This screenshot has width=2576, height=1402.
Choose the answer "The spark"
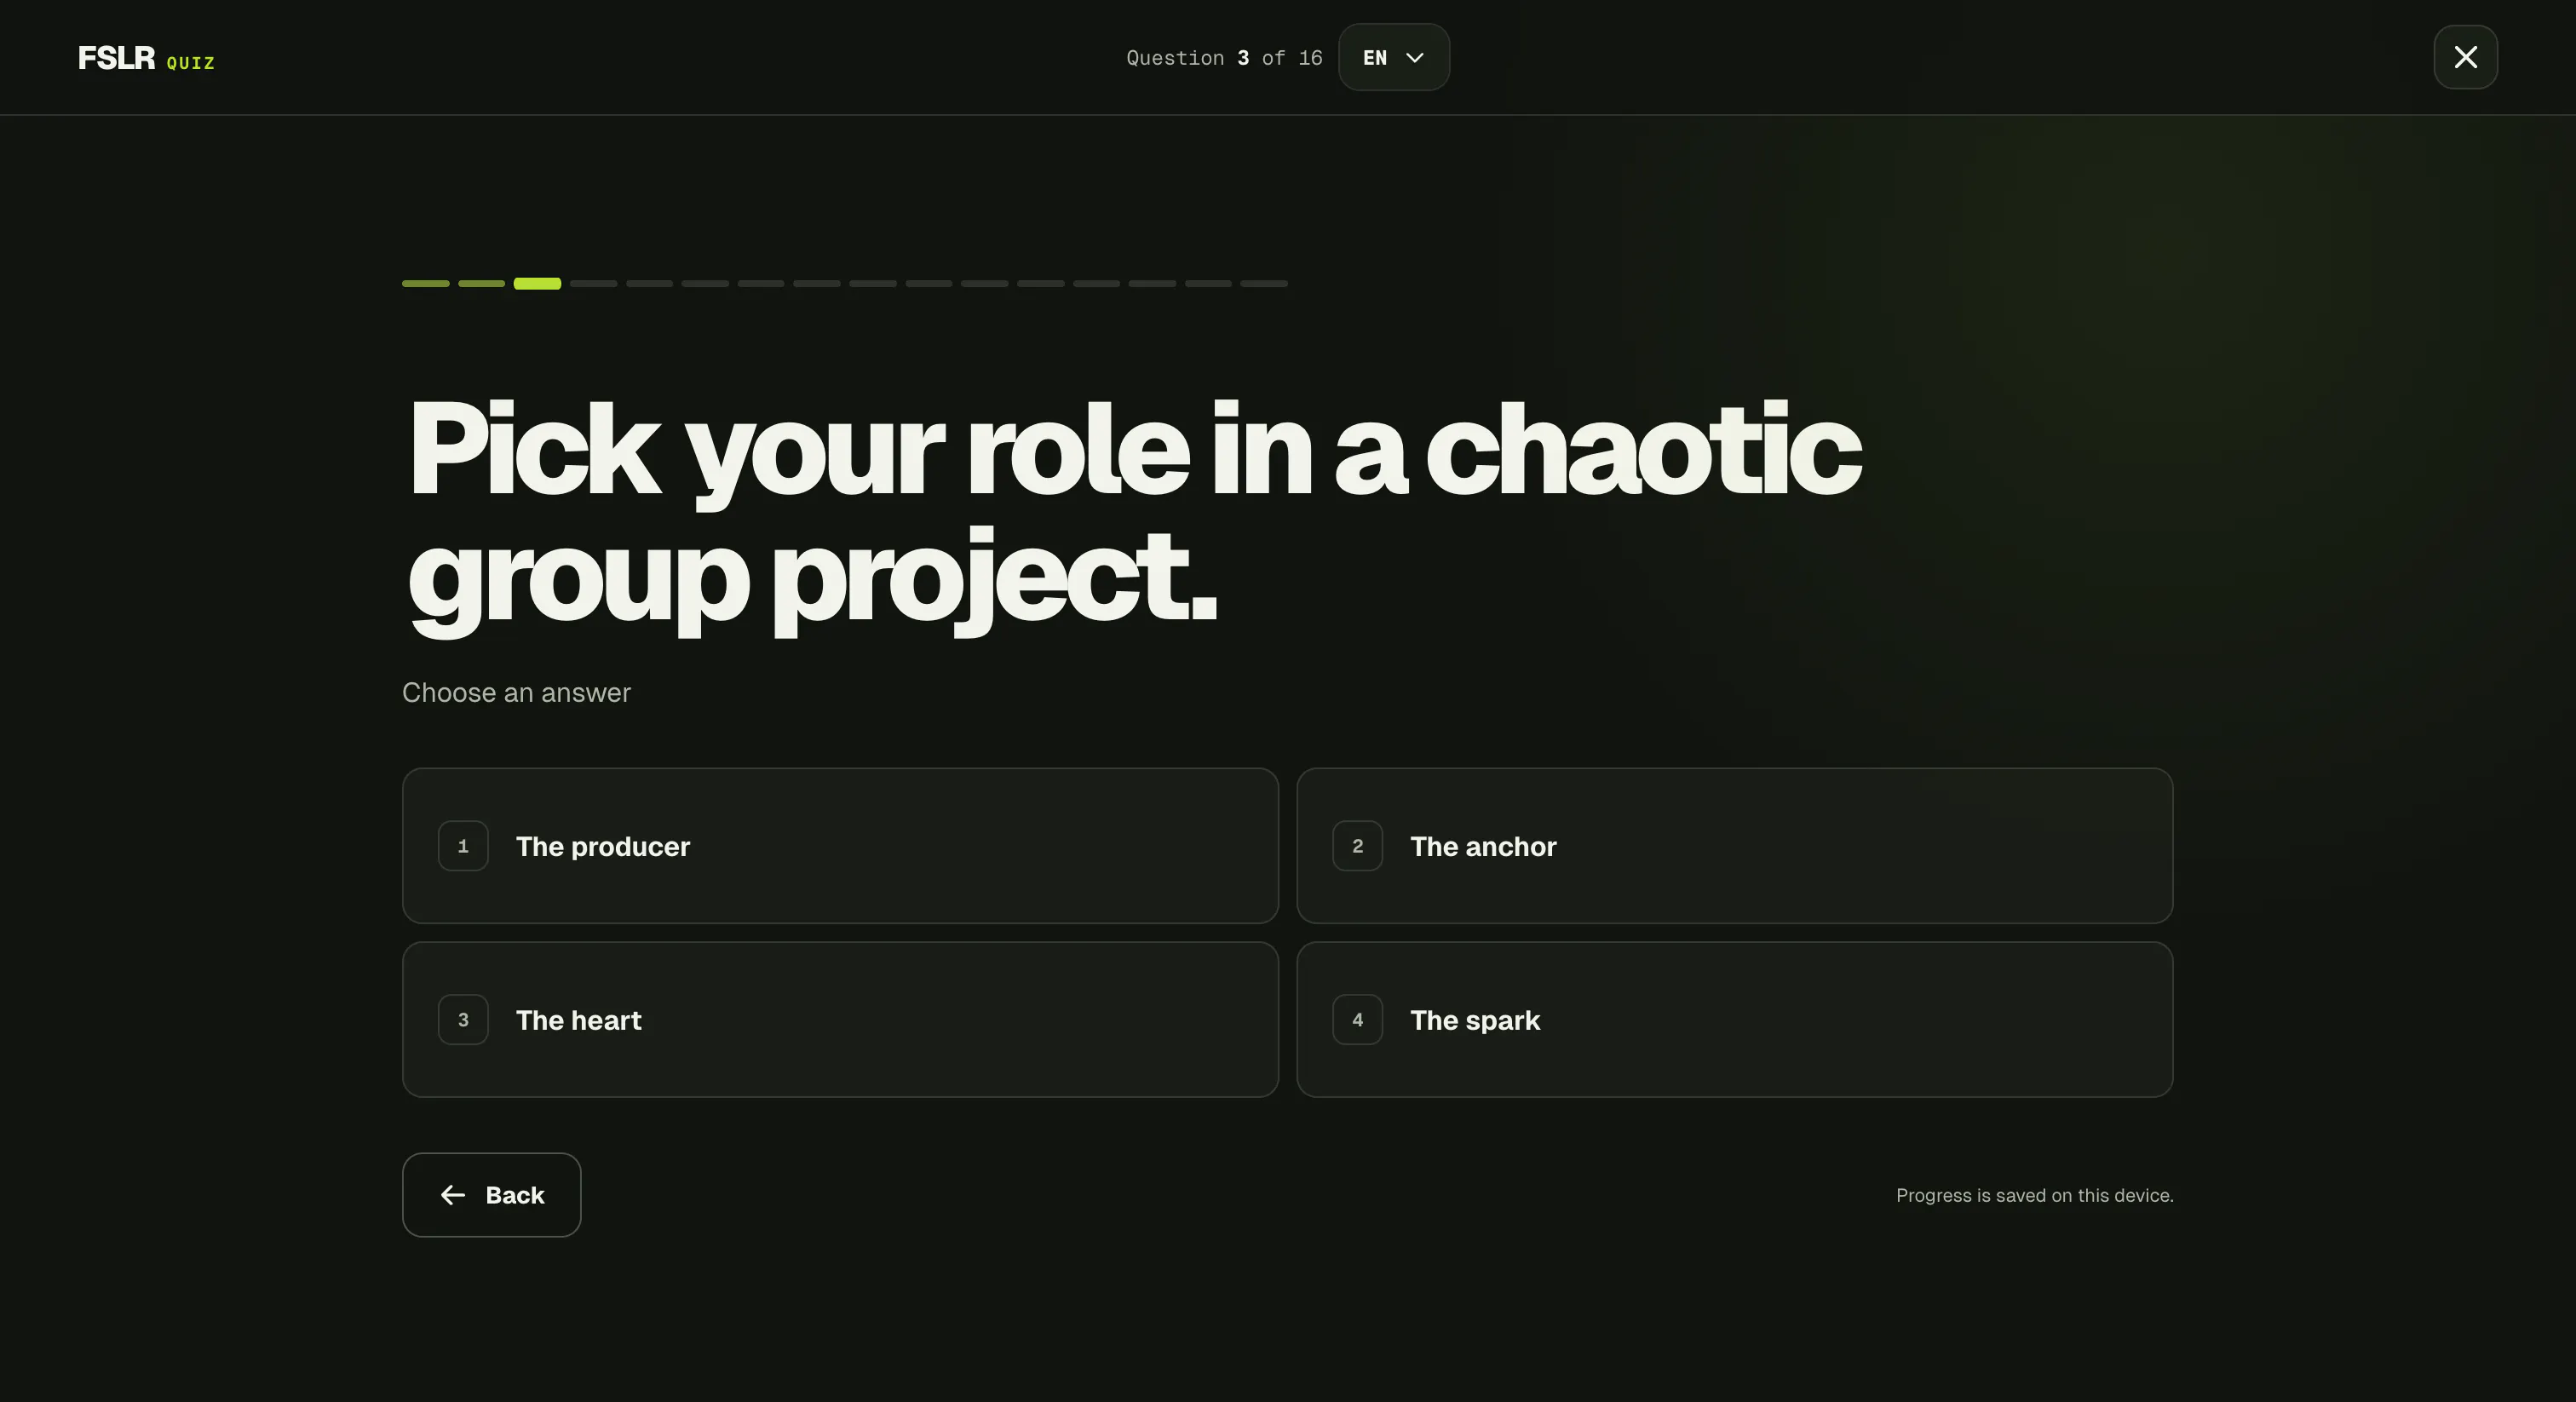[x=1734, y=1020]
